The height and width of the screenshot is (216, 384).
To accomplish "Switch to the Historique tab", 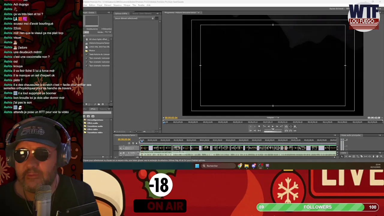I will click(103, 109).
